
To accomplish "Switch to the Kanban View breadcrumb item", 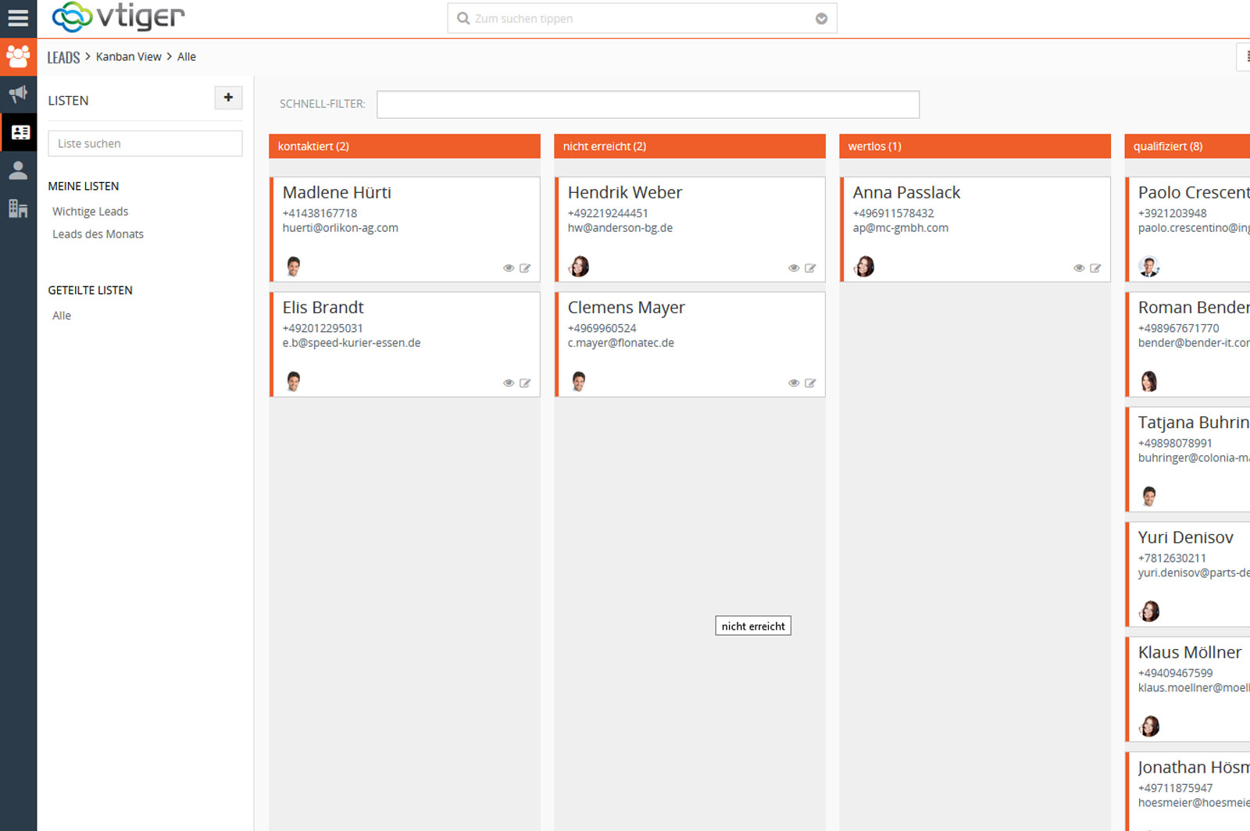I will click(128, 56).
